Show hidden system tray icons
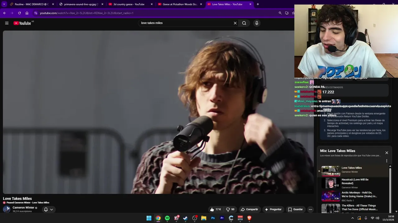398x223 pixels. (x=352, y=218)
